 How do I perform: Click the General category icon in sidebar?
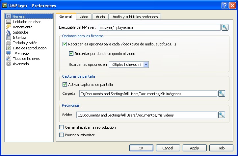9,16
